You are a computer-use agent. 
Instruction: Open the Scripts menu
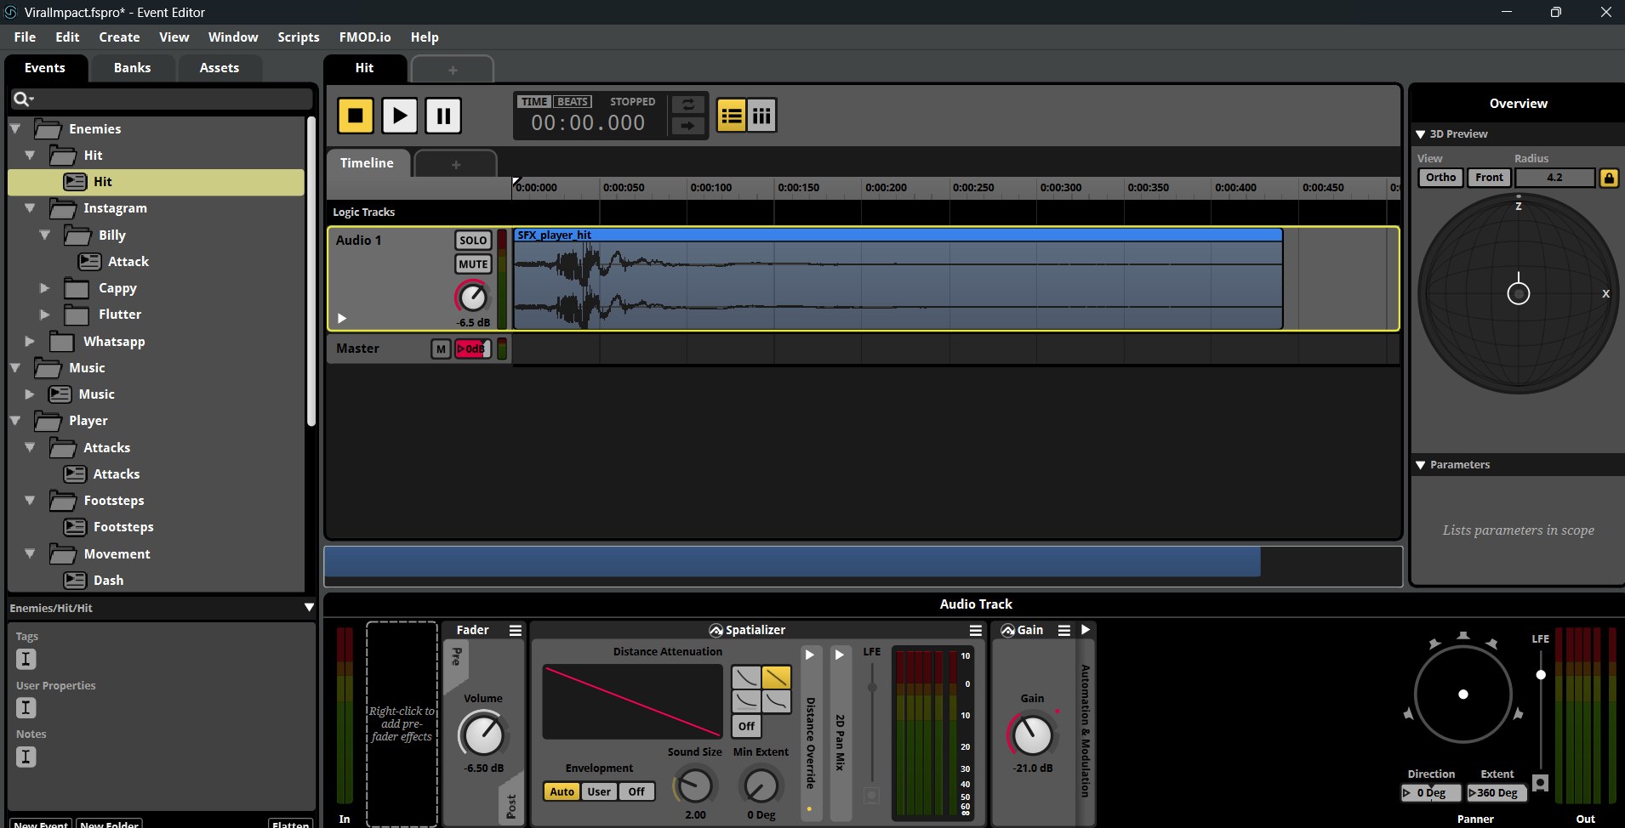click(x=299, y=37)
